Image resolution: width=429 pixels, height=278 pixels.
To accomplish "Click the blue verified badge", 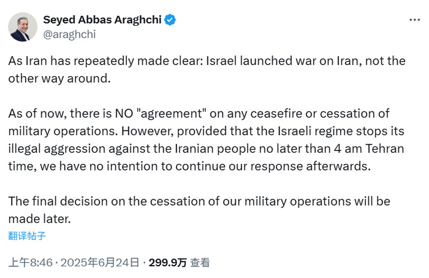I will (170, 20).
